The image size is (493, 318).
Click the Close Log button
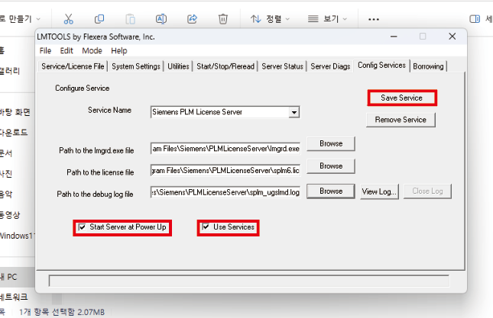[x=427, y=191]
